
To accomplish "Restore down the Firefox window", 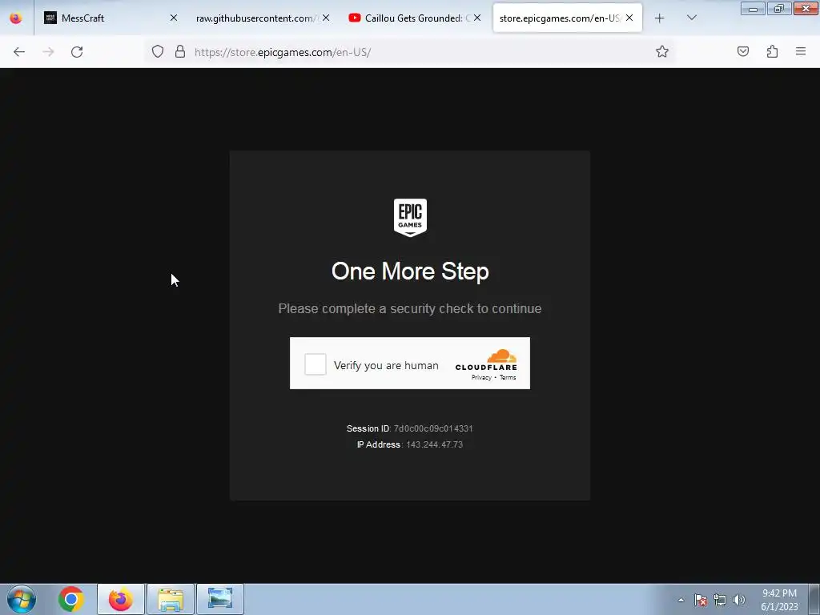I will click(x=779, y=9).
